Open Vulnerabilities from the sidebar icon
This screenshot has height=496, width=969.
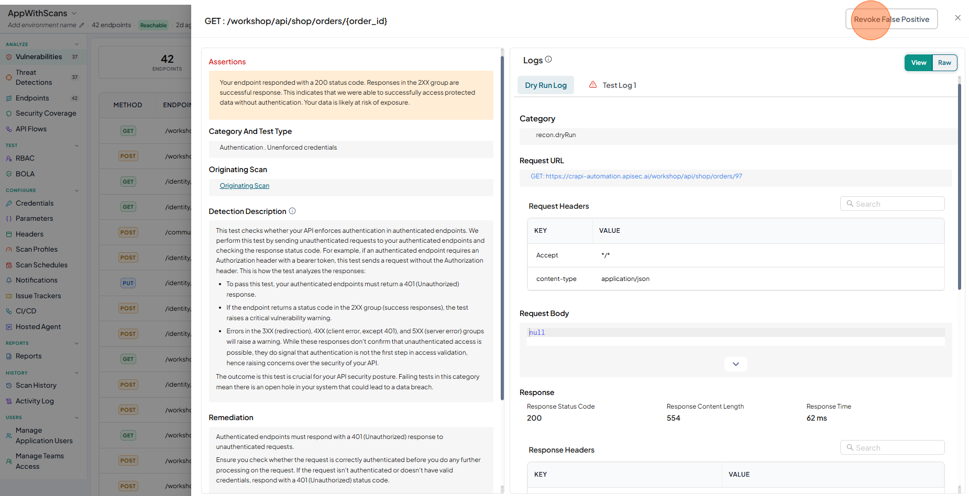pyautogui.click(x=9, y=57)
